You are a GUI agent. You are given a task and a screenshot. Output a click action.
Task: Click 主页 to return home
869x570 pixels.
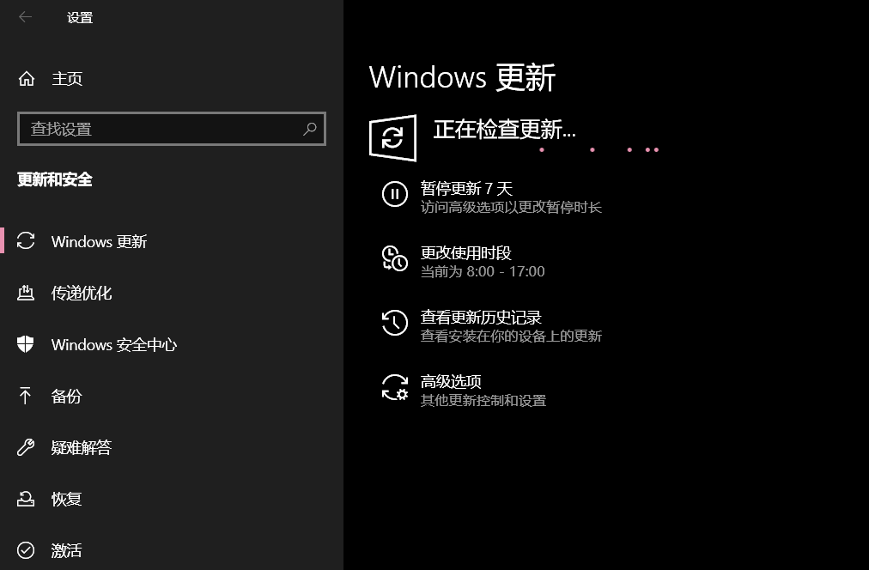[x=67, y=79]
